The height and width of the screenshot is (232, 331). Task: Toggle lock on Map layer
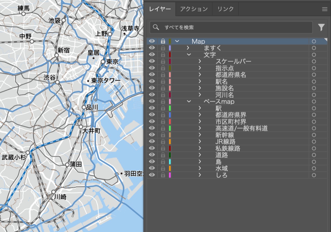163,41
